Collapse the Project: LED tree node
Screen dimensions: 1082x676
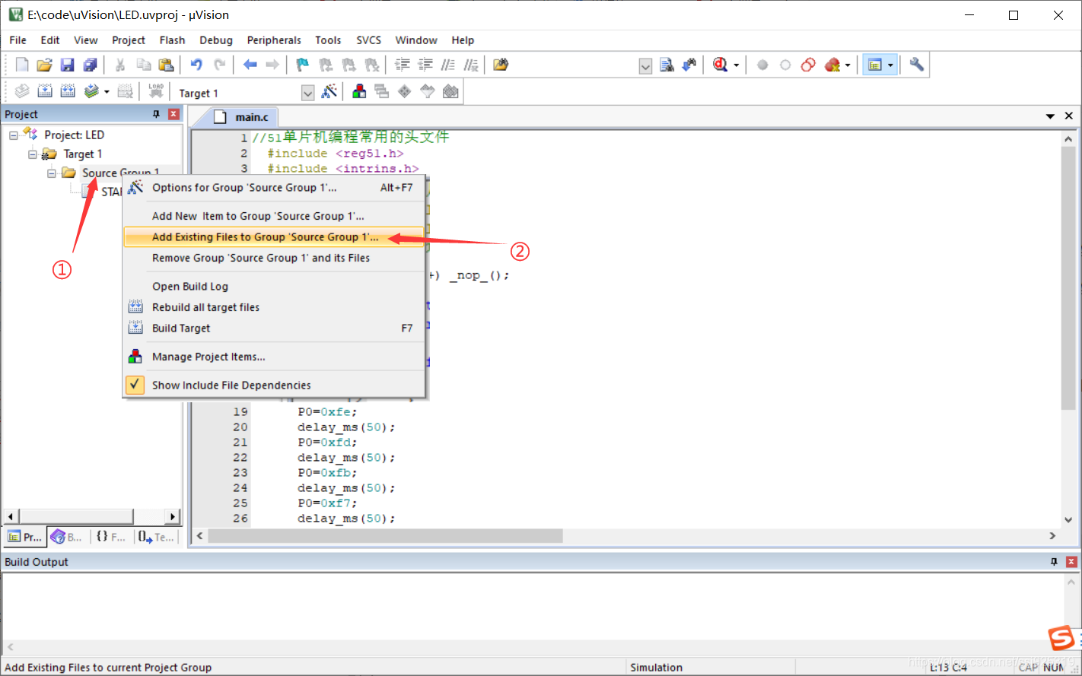(x=13, y=135)
